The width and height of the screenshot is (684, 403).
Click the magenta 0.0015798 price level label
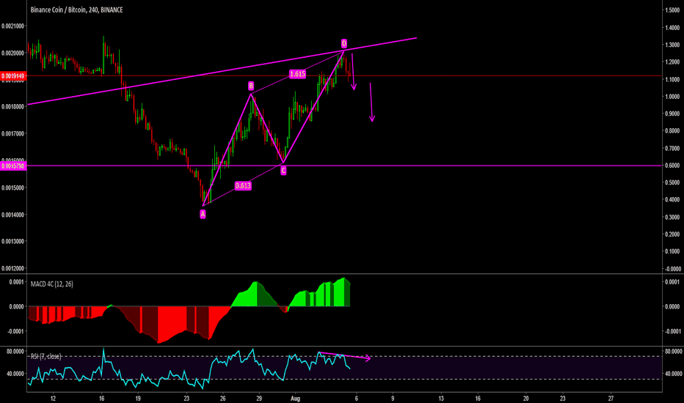pyautogui.click(x=13, y=166)
